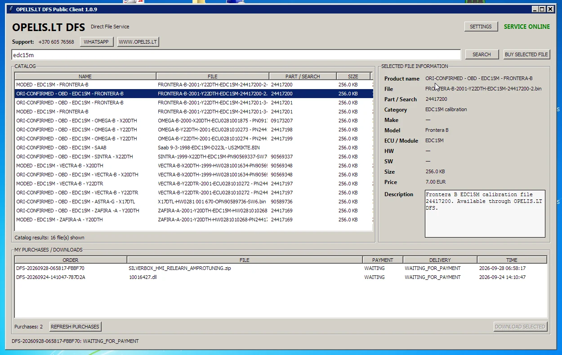
Task: Click BUY SELECTED FILE
Action: (526, 54)
